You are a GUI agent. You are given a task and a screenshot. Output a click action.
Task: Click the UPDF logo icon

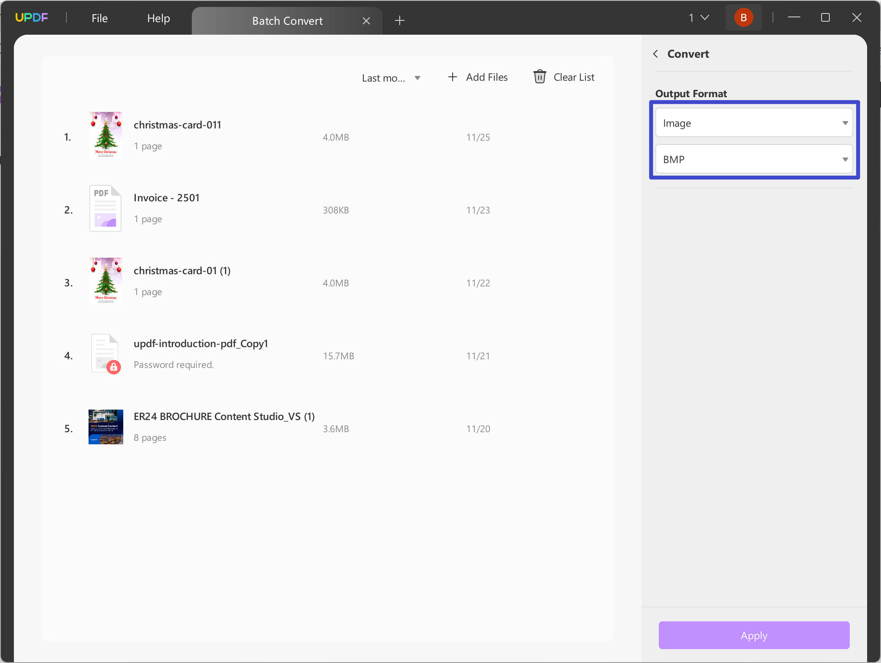[x=31, y=18]
